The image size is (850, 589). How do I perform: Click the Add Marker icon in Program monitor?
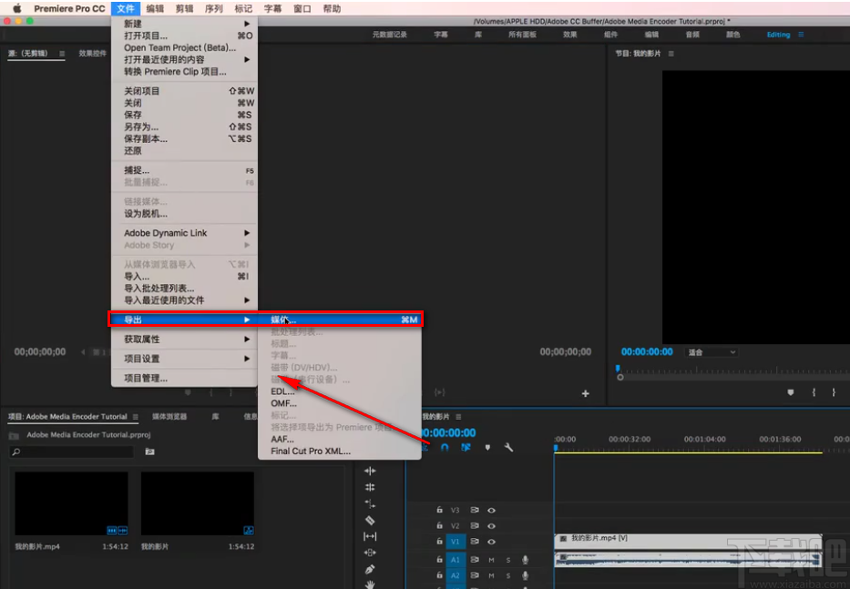coord(791,392)
